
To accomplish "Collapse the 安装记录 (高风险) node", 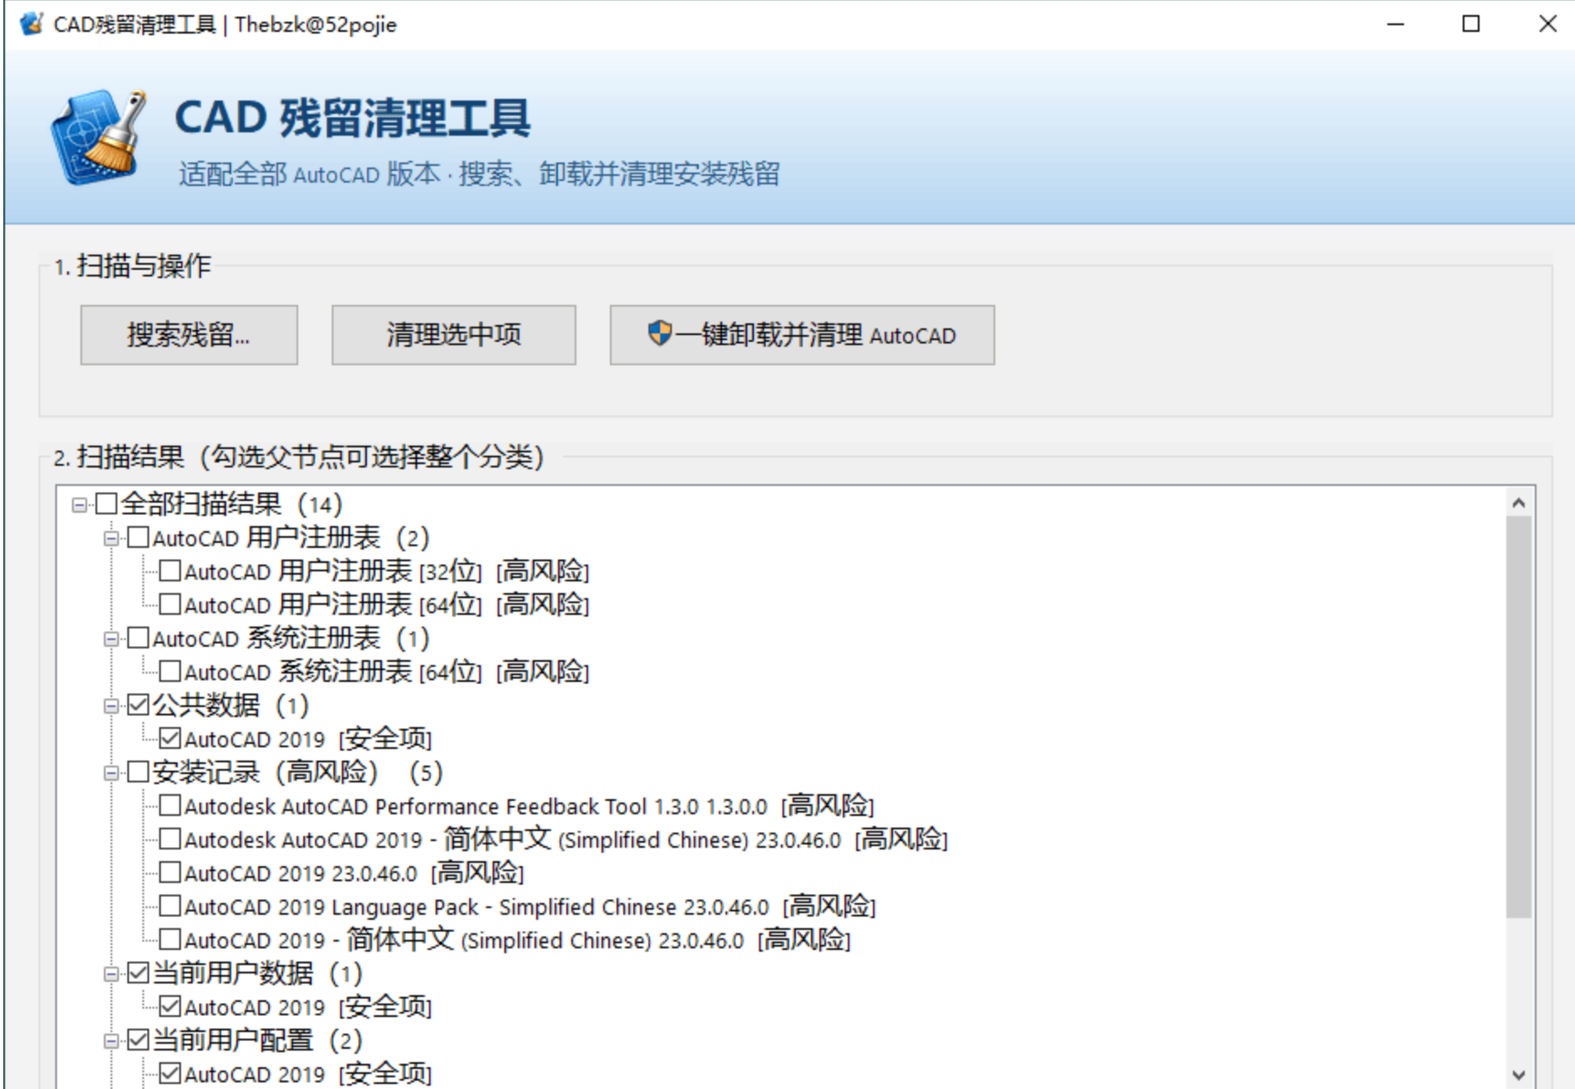I will click(x=111, y=773).
